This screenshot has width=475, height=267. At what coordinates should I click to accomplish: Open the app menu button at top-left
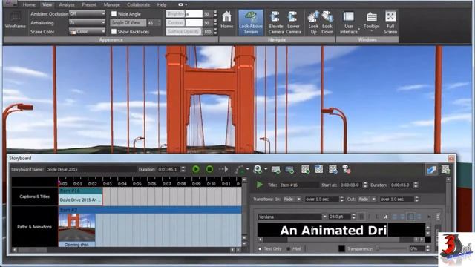(x=10, y=4)
